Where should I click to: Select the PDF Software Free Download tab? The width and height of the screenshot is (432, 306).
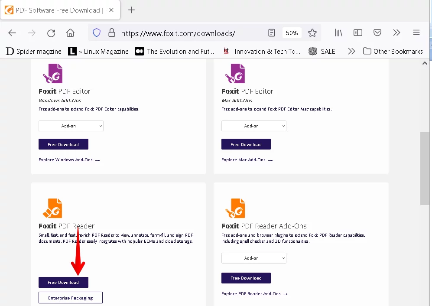pyautogui.click(x=60, y=10)
